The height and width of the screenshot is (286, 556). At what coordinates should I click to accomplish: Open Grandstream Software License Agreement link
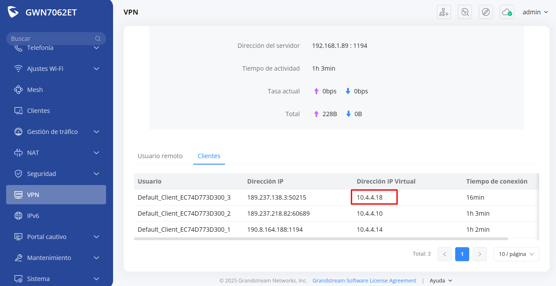[x=364, y=280]
